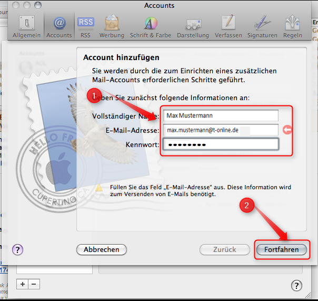Open the Verfassen preferences pane

click(228, 26)
